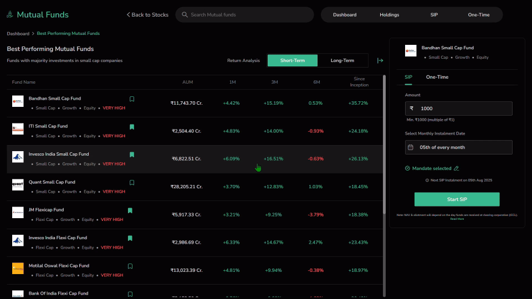Bookmark Bandhan Small Cap Fund
This screenshot has height=299, width=532.
pos(132,99)
